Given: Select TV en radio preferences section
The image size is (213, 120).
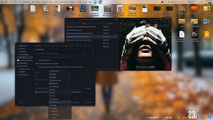Looking at the screenshot, I should pos(23,66).
